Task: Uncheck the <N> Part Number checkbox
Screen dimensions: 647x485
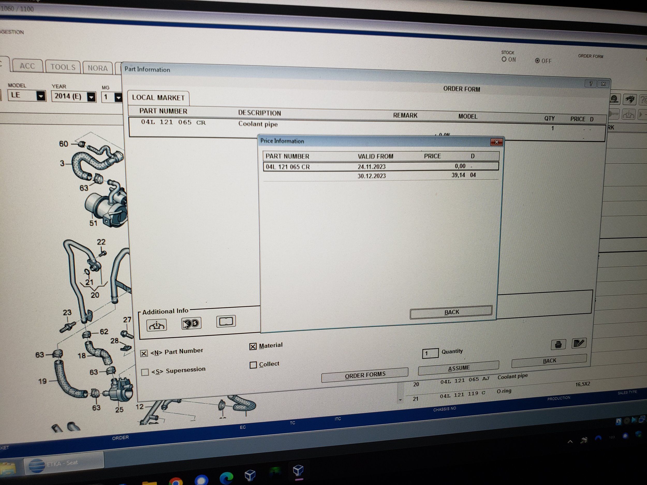Action: (x=144, y=353)
